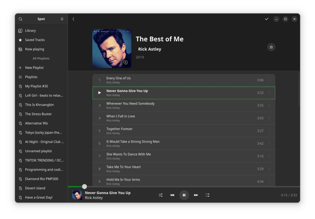Open more options for It Would Take a Strong Strong Man

click(269, 143)
